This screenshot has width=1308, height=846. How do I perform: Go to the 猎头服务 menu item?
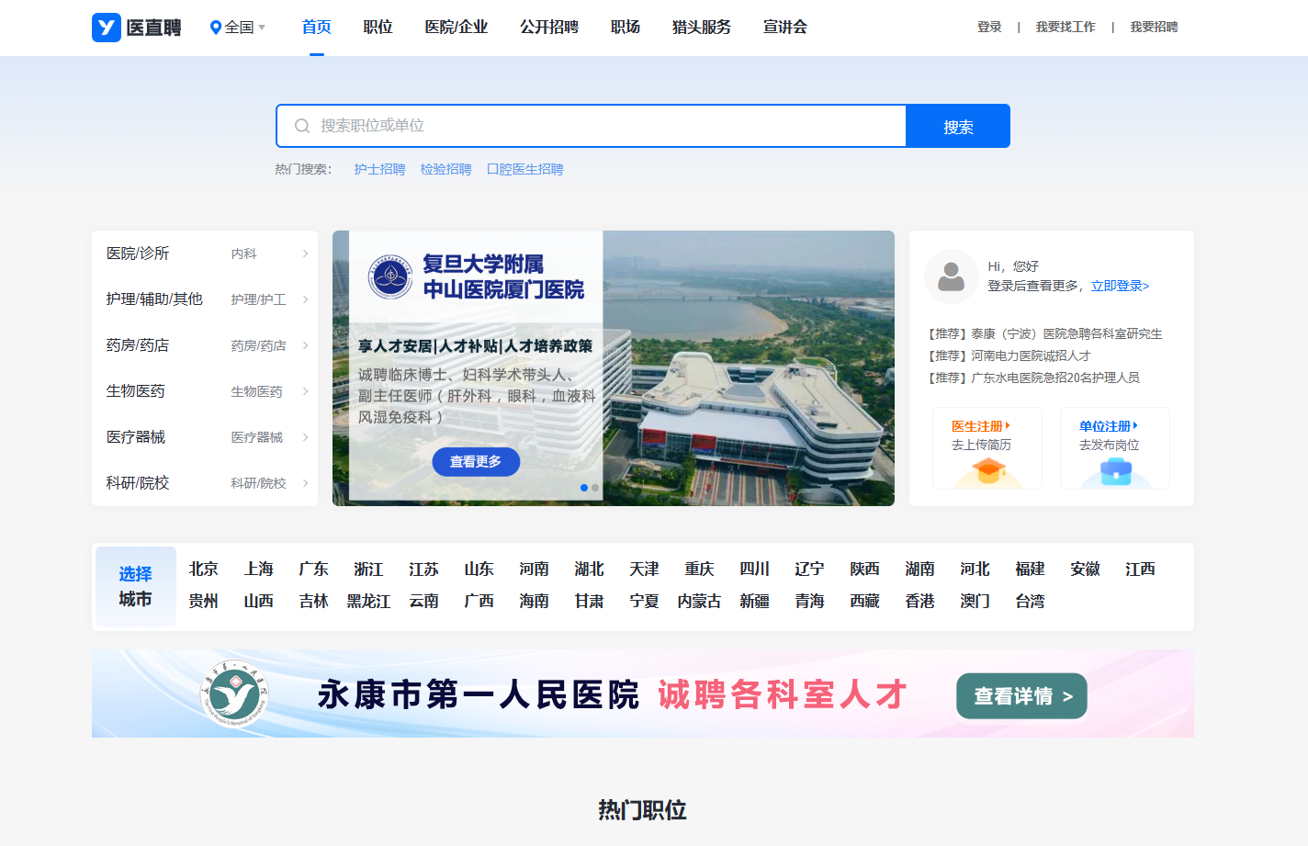tap(701, 28)
